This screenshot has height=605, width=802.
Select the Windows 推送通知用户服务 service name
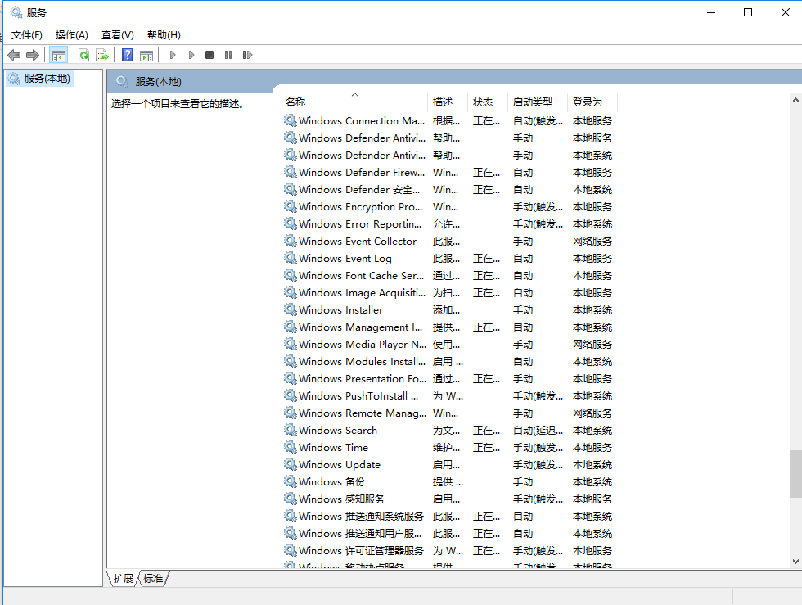(x=360, y=533)
